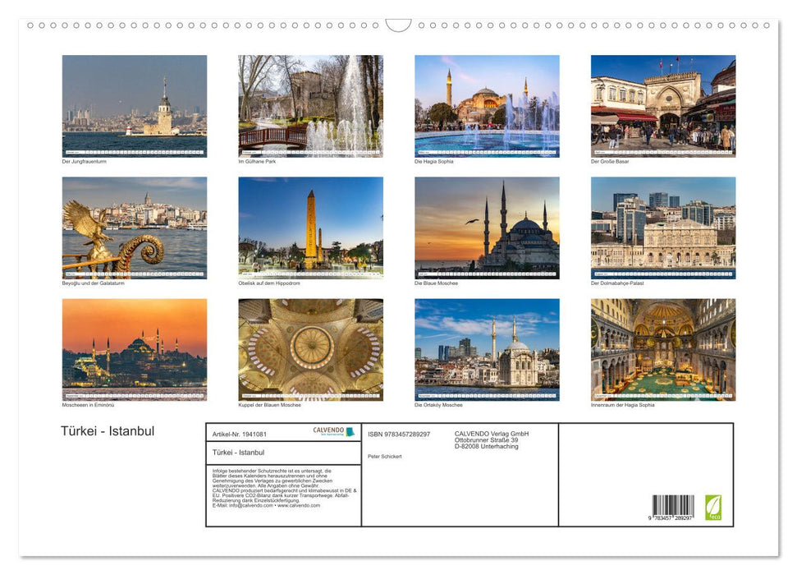The height and width of the screenshot is (575, 797).
Task: Select the Gülhane Park fountain image
Action: click(311, 104)
